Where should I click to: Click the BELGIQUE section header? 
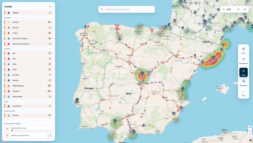pyautogui.click(x=7, y=18)
